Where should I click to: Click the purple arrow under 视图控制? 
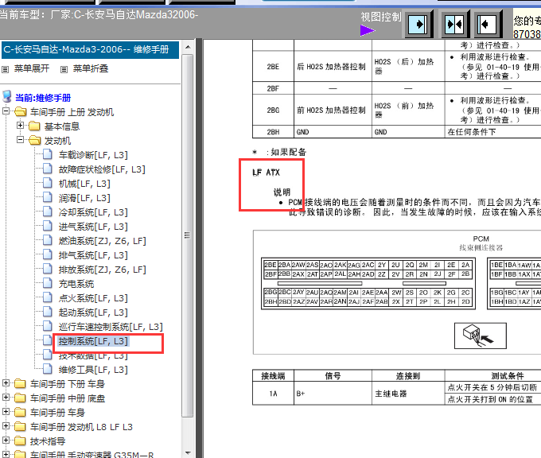coord(367,30)
